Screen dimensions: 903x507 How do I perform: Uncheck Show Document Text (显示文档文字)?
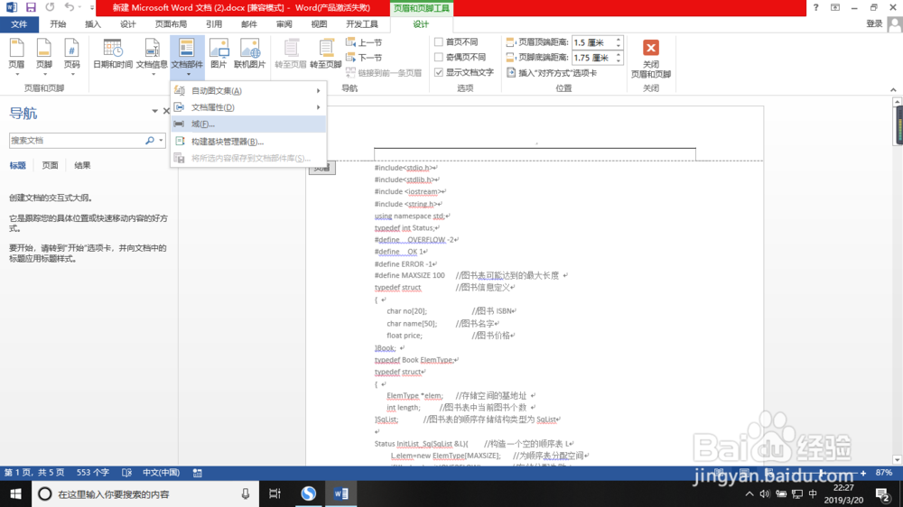tap(439, 72)
